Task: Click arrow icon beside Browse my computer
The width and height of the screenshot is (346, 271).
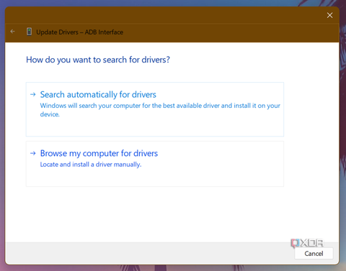Action: click(x=33, y=153)
